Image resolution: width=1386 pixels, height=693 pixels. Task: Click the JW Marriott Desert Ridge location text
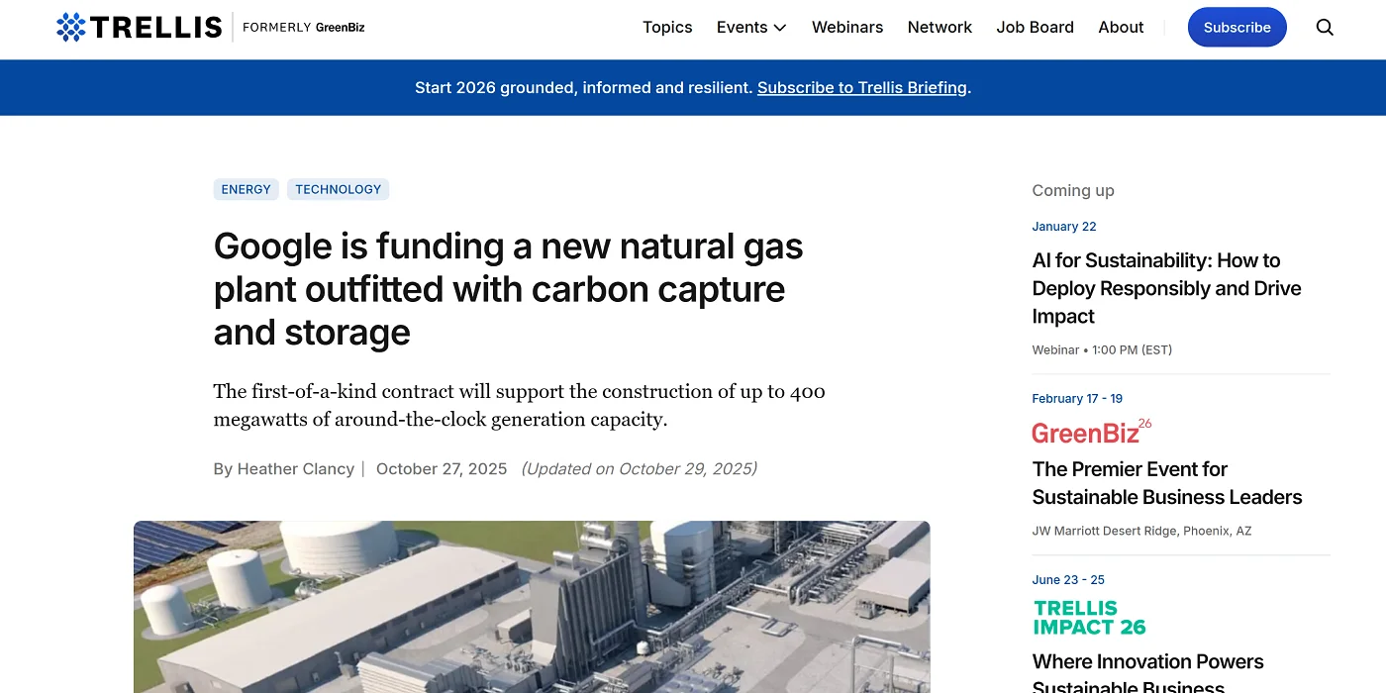1141,531
